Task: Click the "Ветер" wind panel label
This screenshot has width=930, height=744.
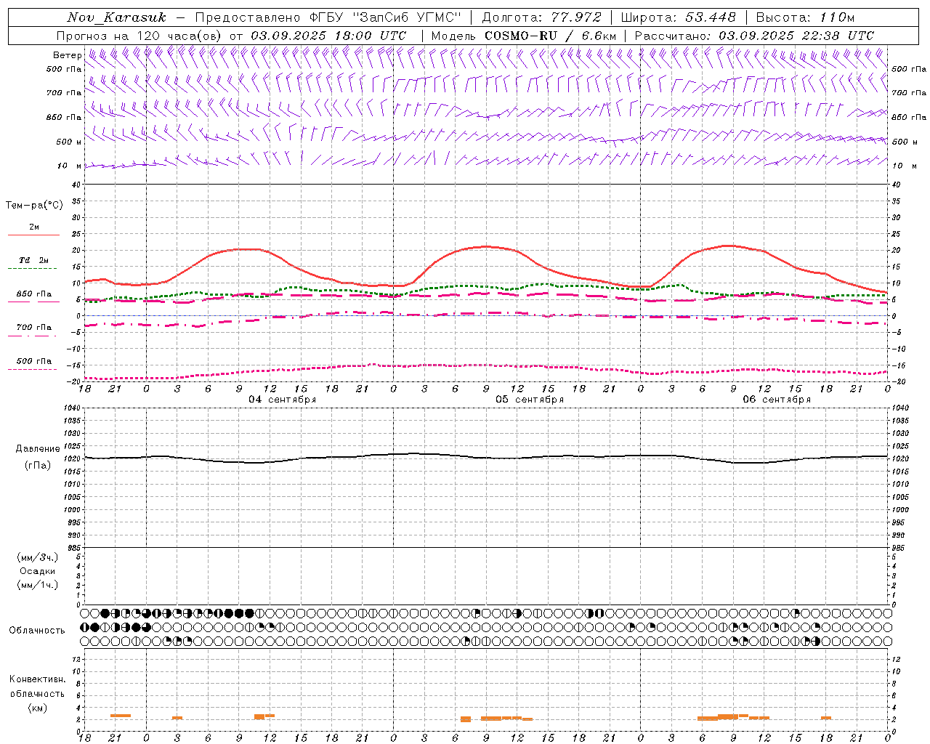Action: point(67,55)
